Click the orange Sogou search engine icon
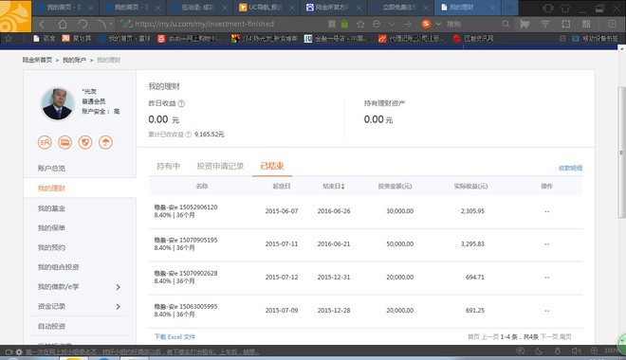 426,24
